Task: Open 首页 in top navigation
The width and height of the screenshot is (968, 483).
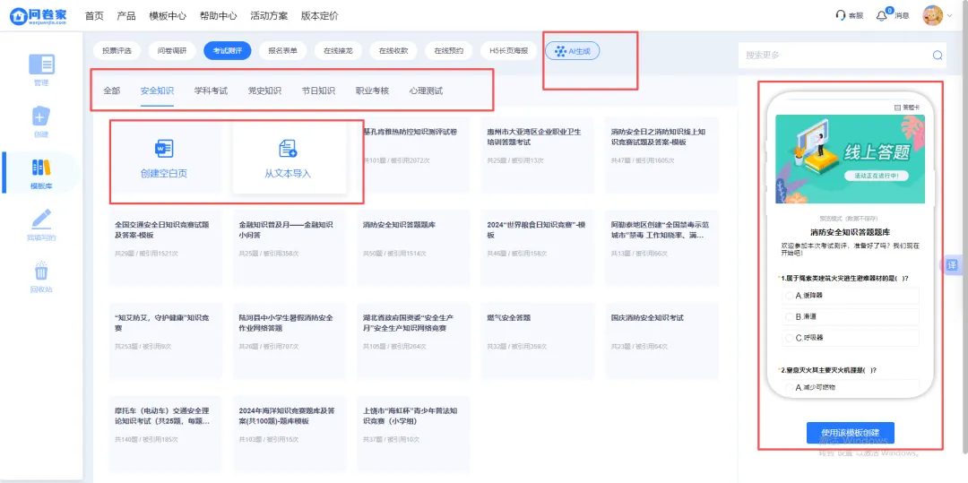Action: point(94,16)
